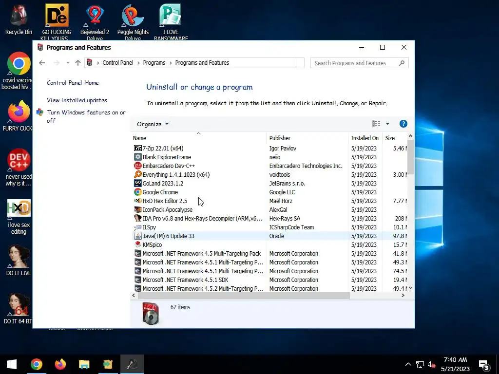The width and height of the screenshot is (499, 374).
Task: Open the notification center icon
Action: 484,364
